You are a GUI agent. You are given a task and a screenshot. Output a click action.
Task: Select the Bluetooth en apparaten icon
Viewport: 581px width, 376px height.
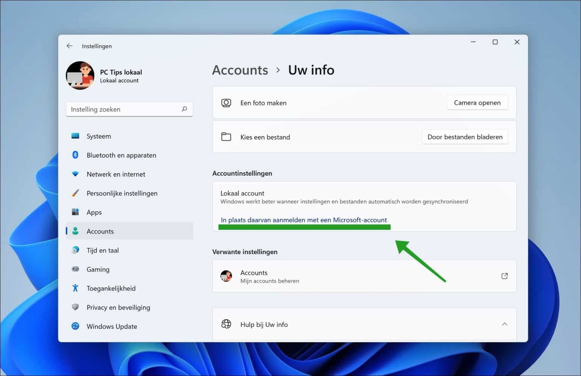click(x=75, y=155)
